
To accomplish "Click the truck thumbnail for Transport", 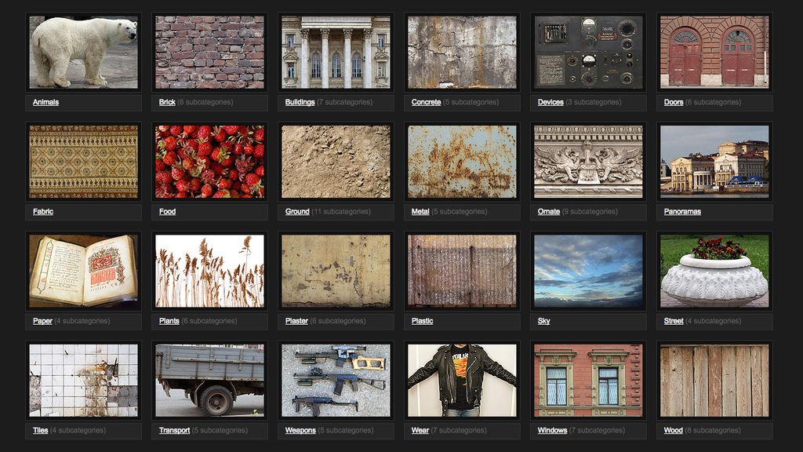I will [209, 380].
